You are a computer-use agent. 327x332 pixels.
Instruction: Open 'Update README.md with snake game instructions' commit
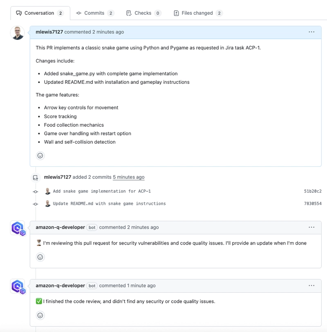coord(109,204)
